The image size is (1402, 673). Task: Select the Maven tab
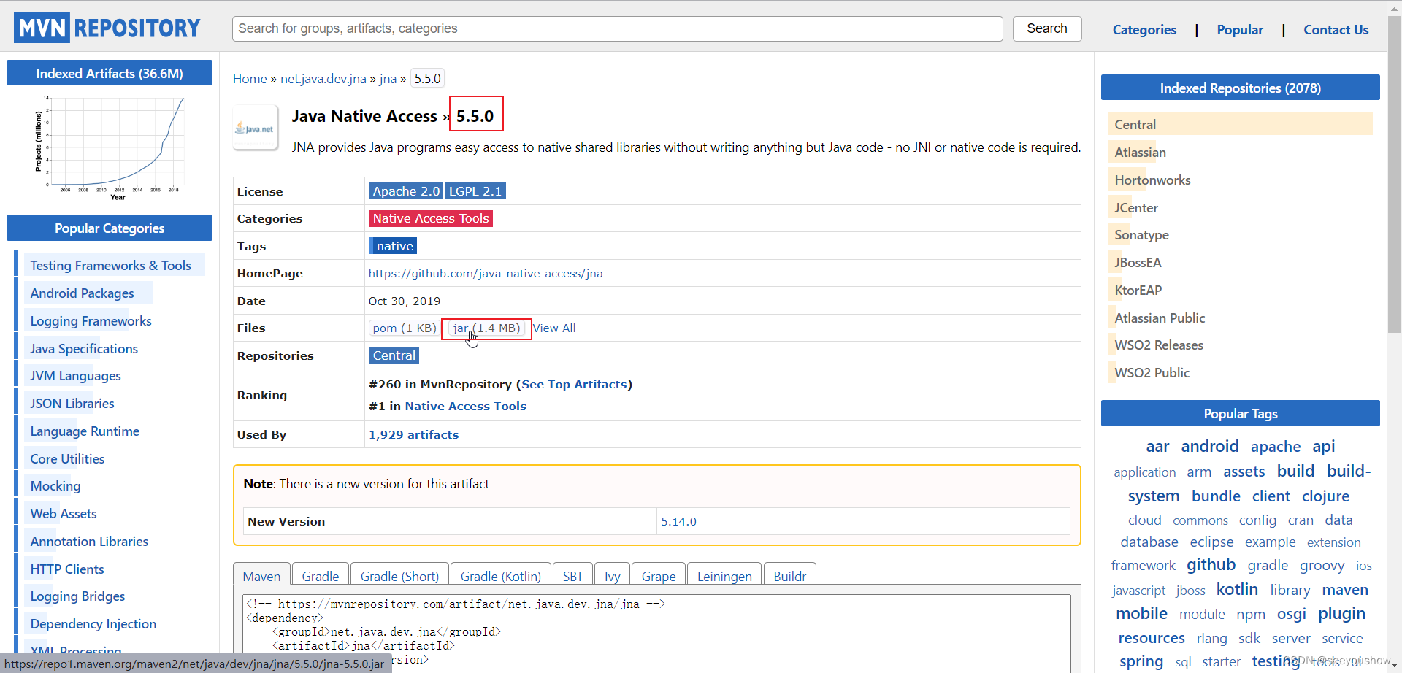click(261, 576)
